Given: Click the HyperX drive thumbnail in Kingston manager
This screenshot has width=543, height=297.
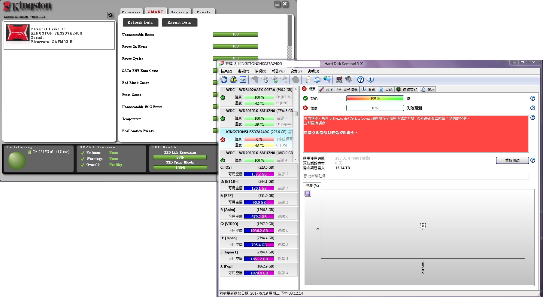Looking at the screenshot, I should click(x=18, y=33).
